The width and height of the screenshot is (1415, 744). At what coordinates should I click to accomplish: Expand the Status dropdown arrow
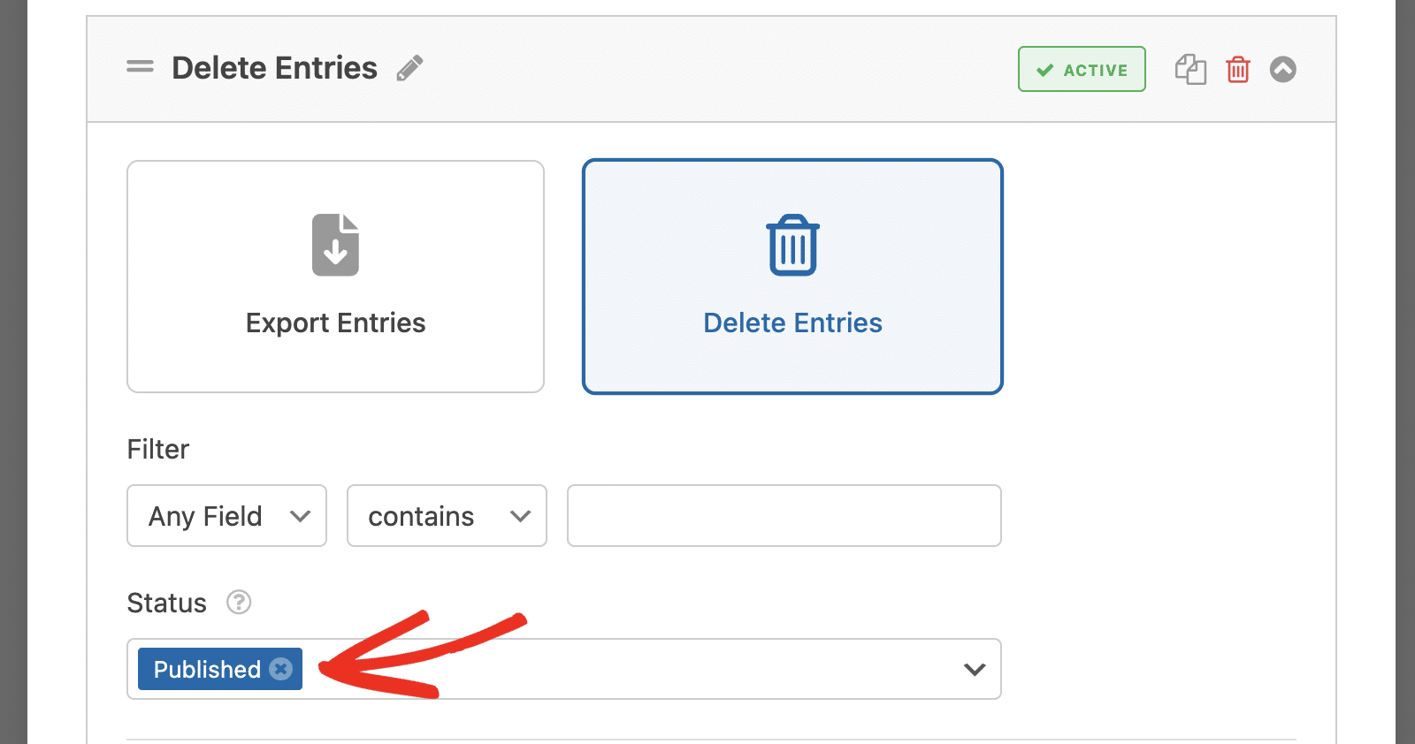tap(975, 669)
